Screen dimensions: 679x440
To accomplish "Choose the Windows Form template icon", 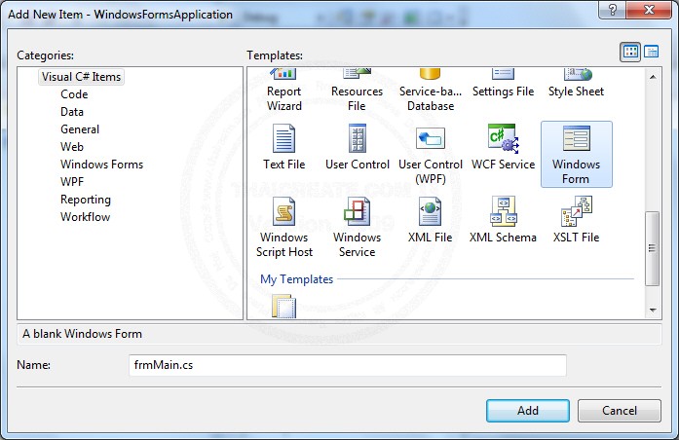I will tap(577, 138).
